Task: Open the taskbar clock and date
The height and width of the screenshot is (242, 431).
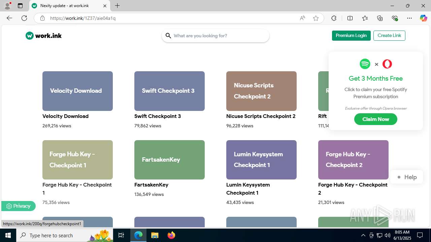Action: 402,235
